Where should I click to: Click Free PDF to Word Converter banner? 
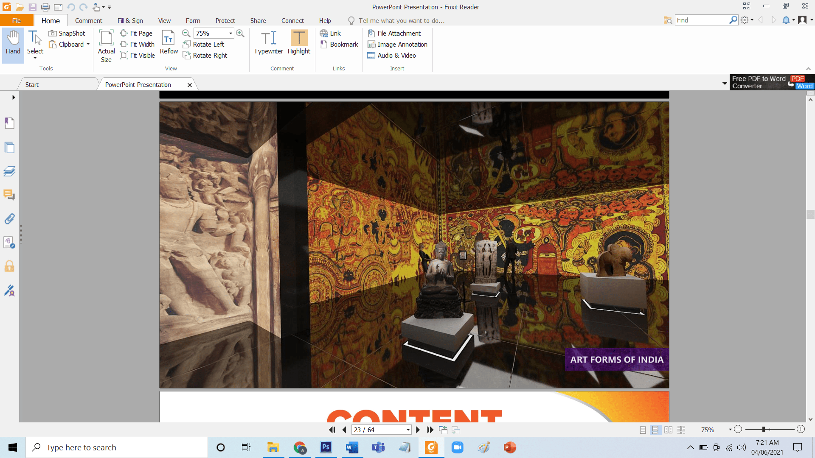click(x=772, y=82)
